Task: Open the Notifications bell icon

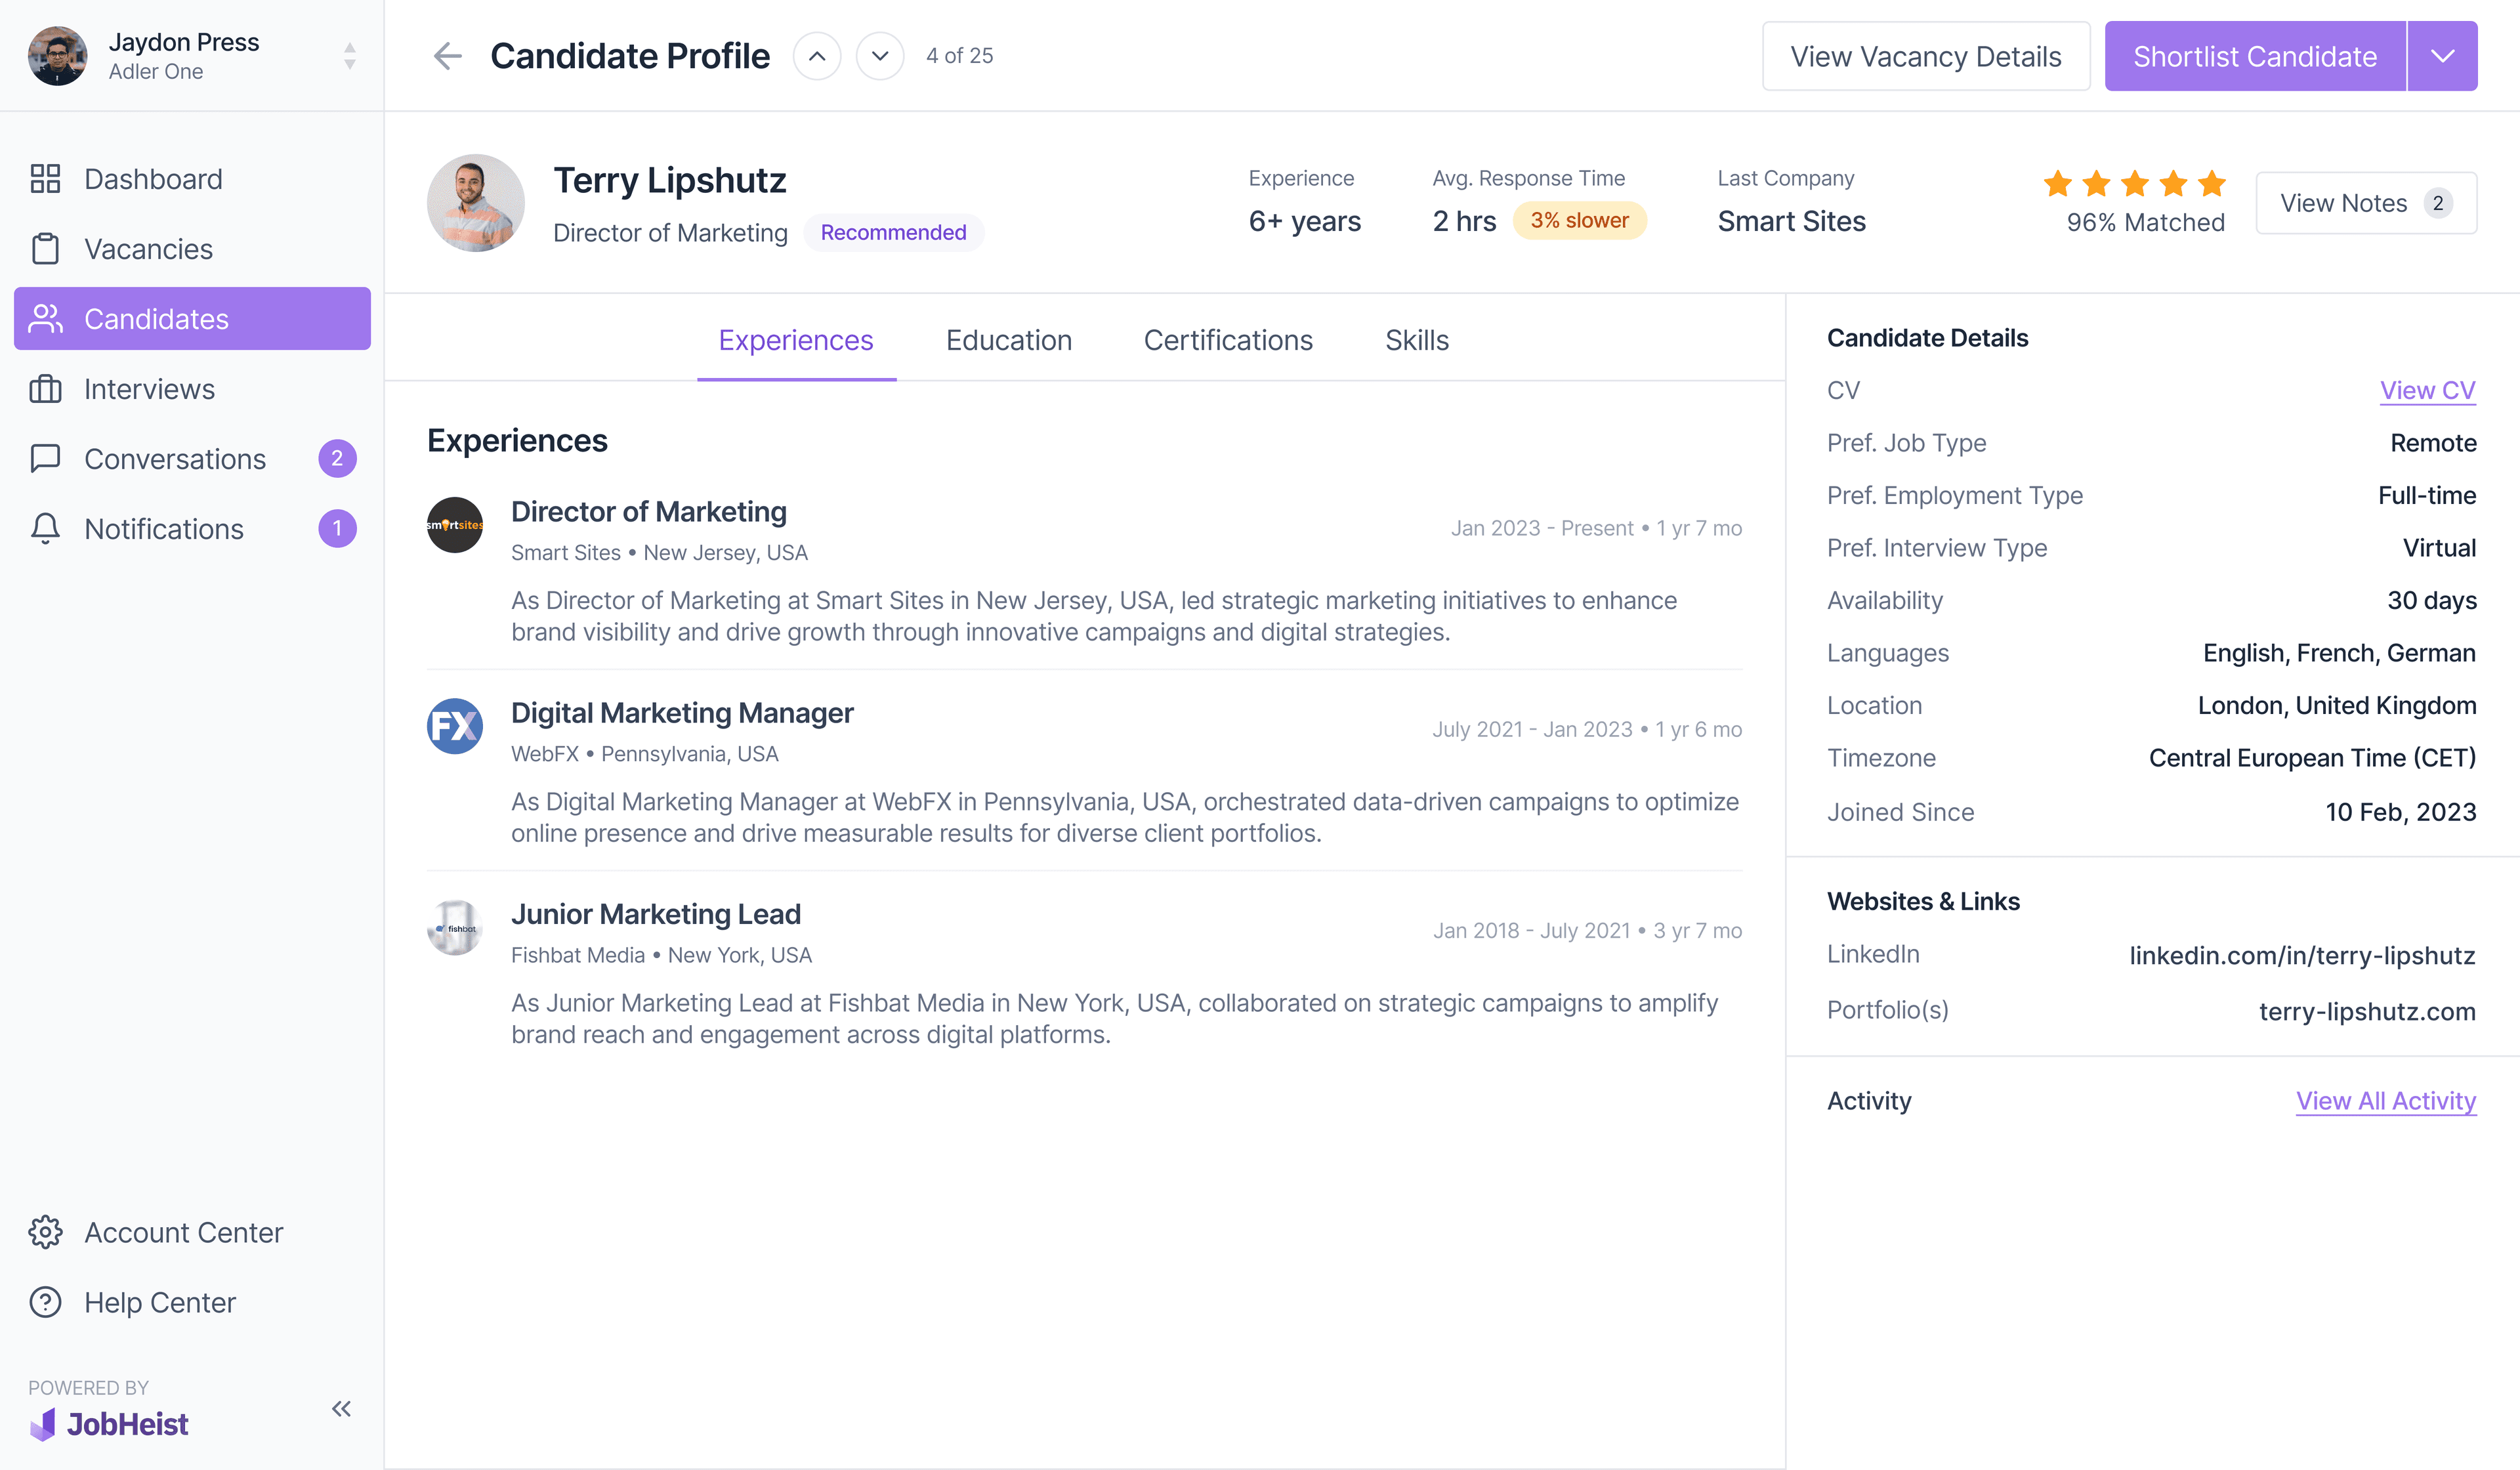Action: point(45,529)
